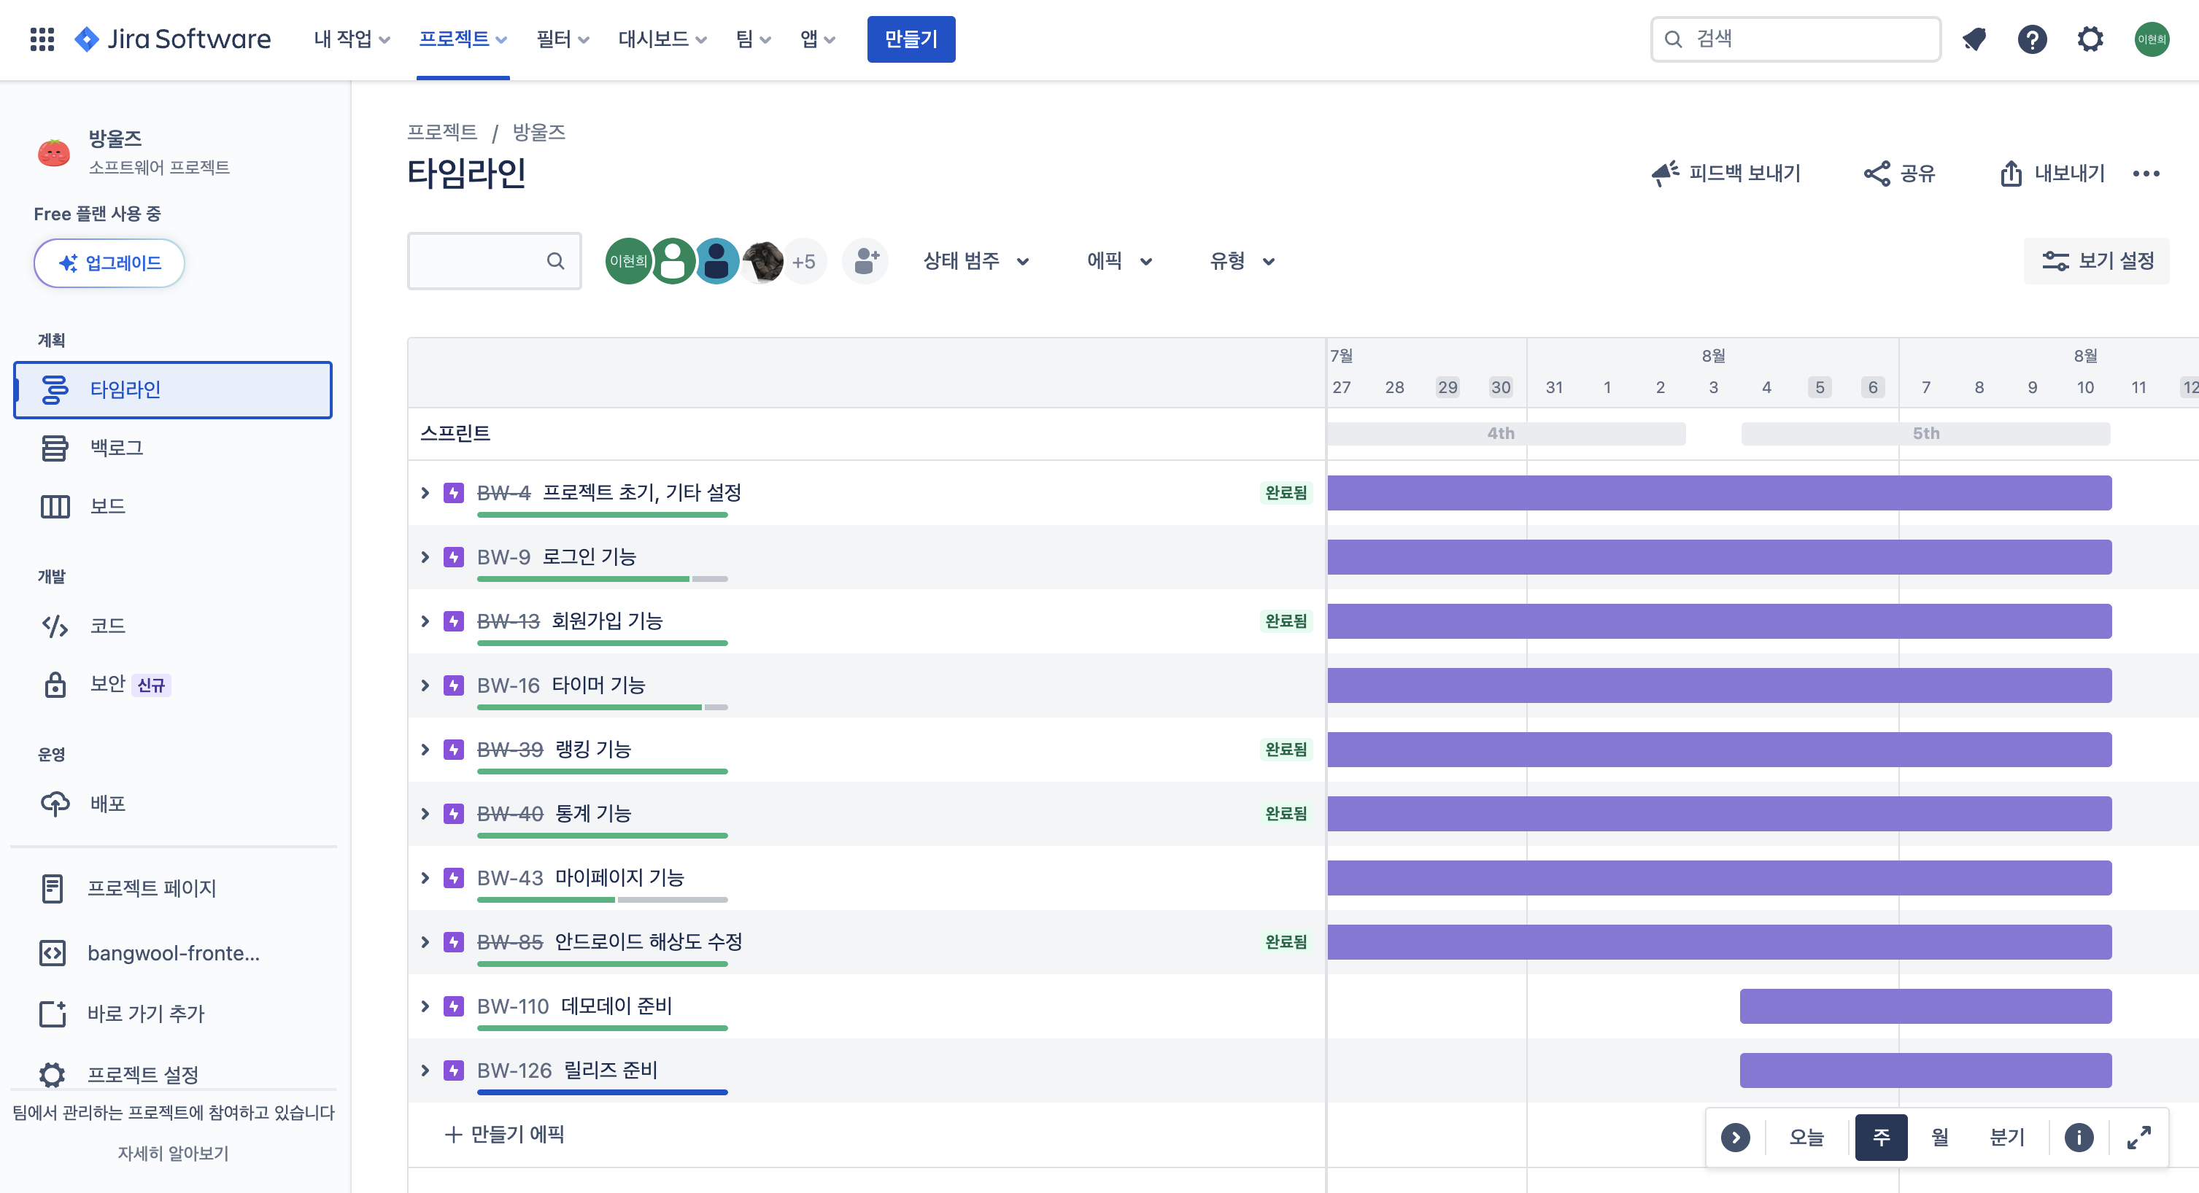This screenshot has height=1193, width=2199.
Task: Open 프로젝트 페이지 in the sidebar
Action: coord(174,888)
